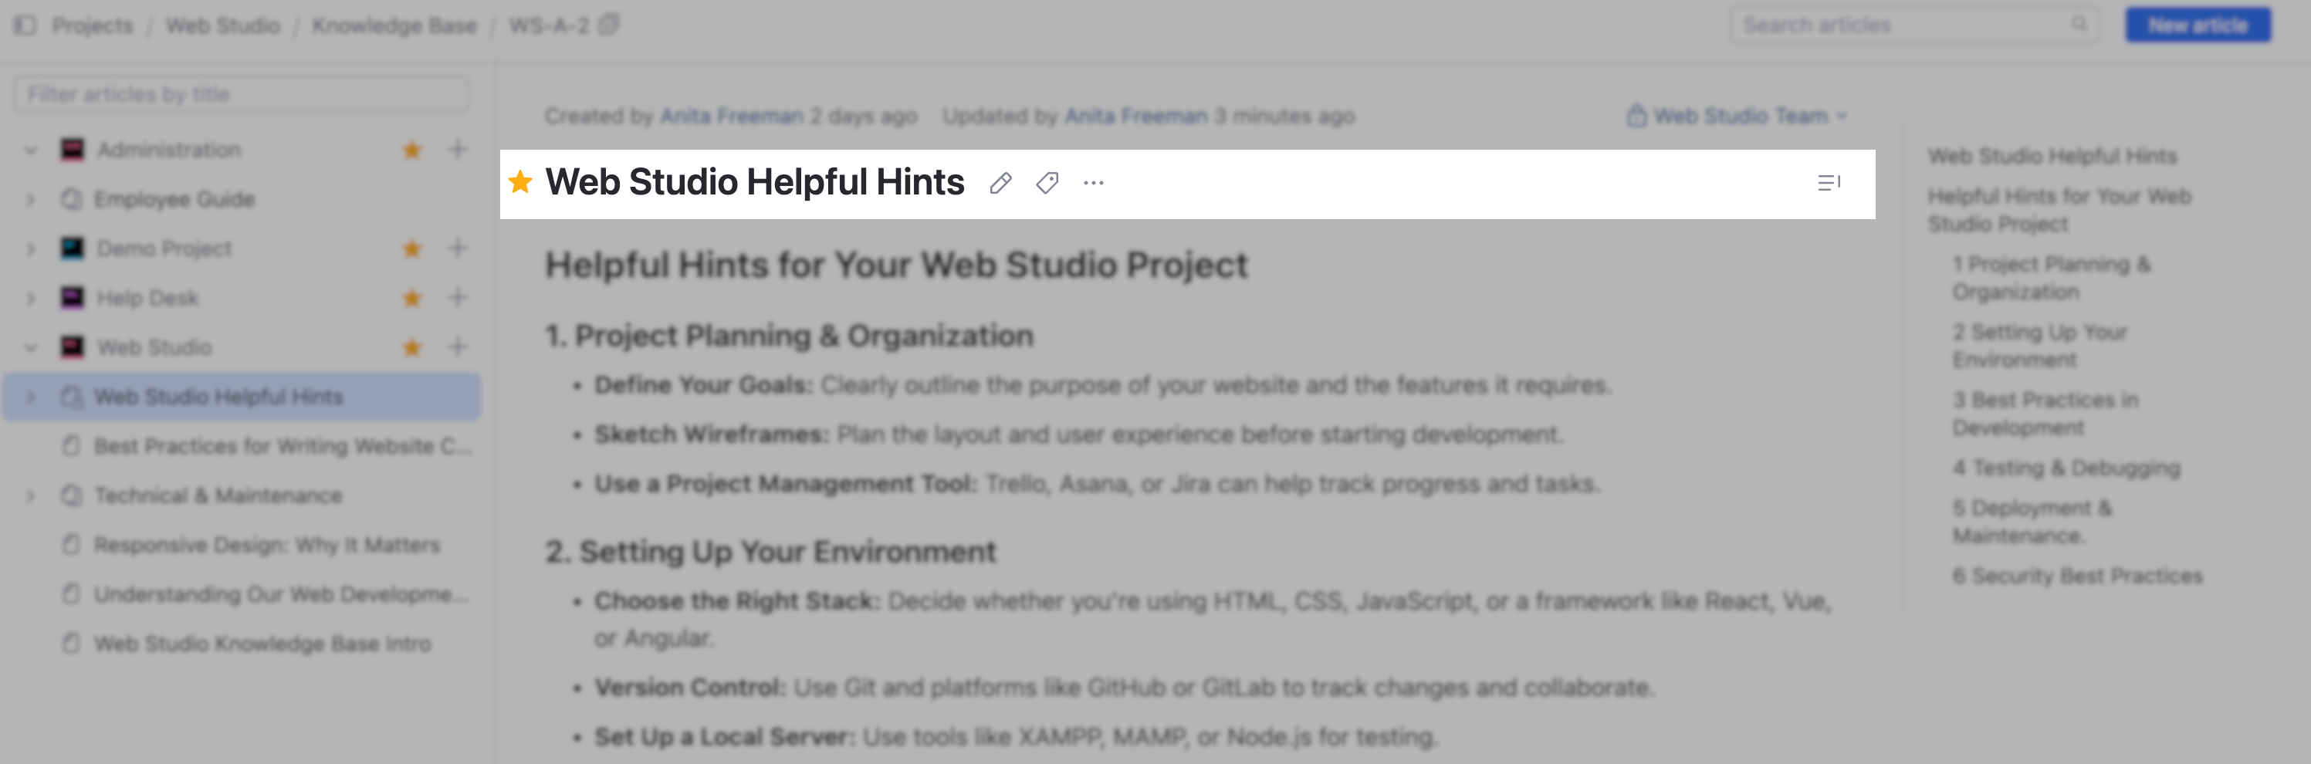Viewport: 2311px width, 764px height.
Task: Click the Filter articles by title field
Action: coord(240,93)
